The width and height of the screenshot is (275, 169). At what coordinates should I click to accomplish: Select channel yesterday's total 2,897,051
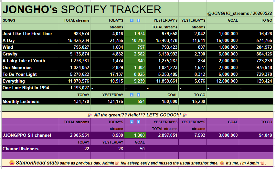(162, 135)
